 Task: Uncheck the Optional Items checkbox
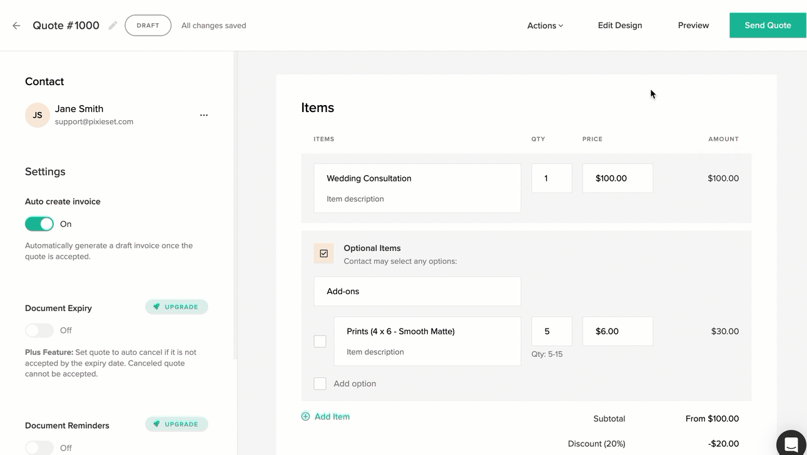coord(323,253)
